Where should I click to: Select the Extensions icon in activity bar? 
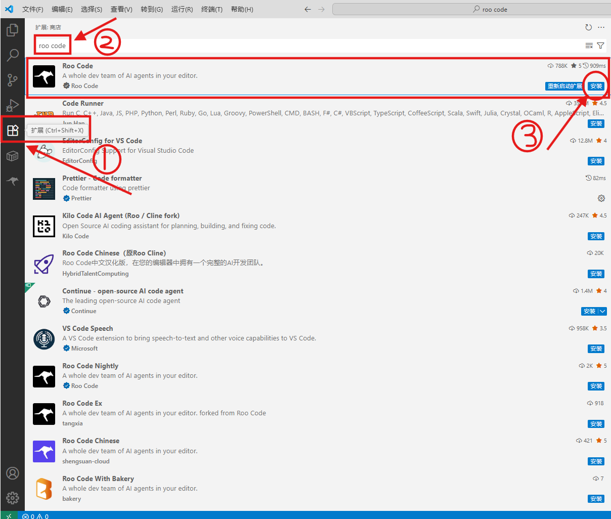coord(13,131)
